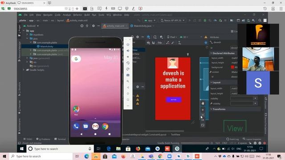Viewport: 285px width, 160px height.
Task: Open Messages app on emulator dock
Action: tap(85, 126)
